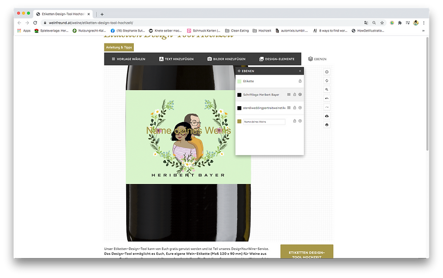This screenshot has width=443, height=278.
Task: Click the gray square icon on Schriftlogo layer
Action: (x=289, y=94)
